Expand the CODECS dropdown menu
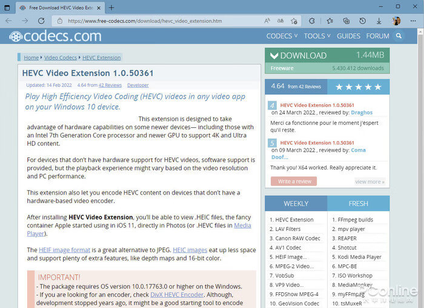Image resolution: width=424 pixels, height=308 pixels. tap(282, 36)
